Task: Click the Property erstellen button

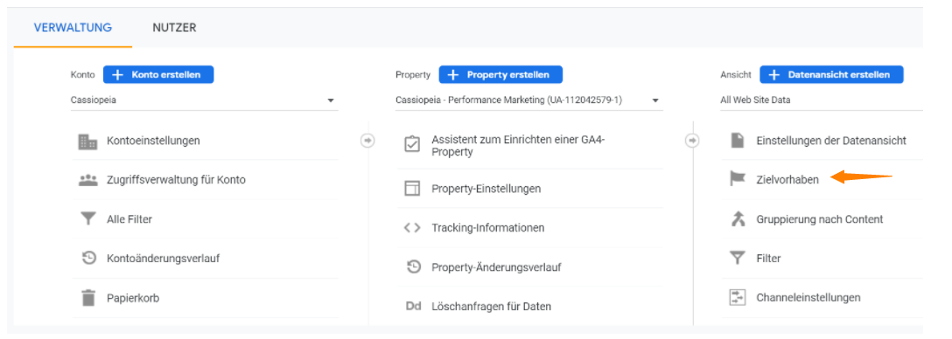Action: 500,74
